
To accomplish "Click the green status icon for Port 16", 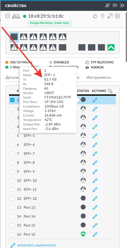I will tap(83, 234).
